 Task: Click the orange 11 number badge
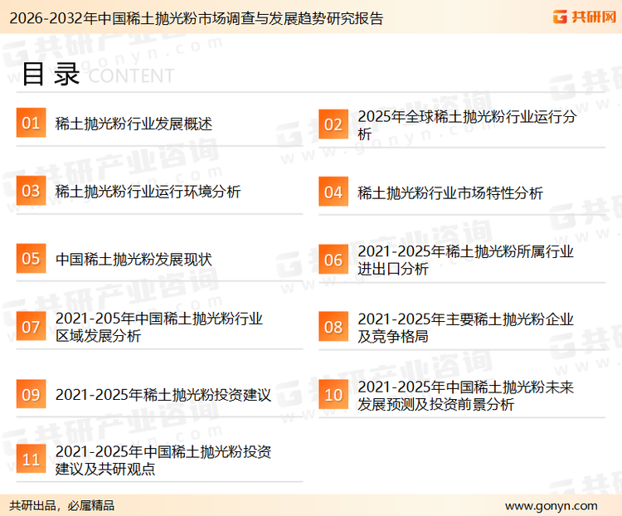click(31, 459)
